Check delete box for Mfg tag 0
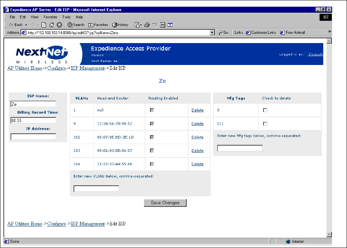The image size is (347, 248). [265, 110]
